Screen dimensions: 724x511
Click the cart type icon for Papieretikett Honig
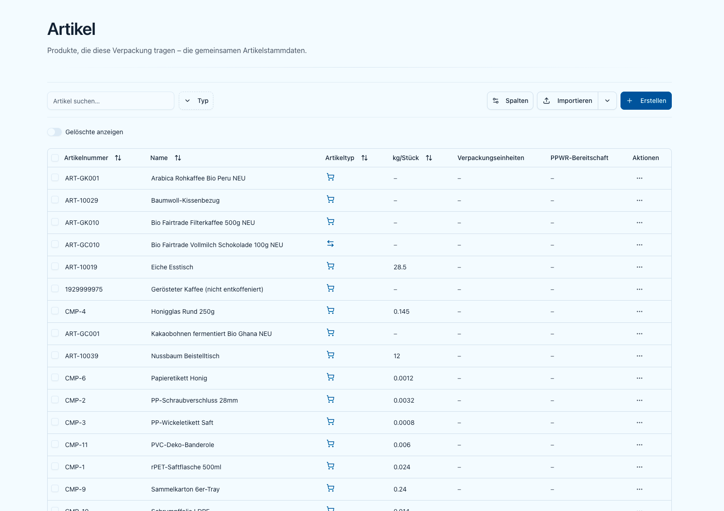tap(330, 377)
